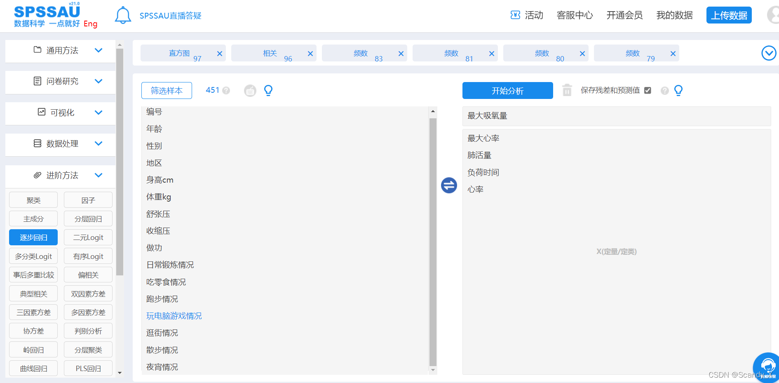Close the 频数 79 tab

[673, 54]
